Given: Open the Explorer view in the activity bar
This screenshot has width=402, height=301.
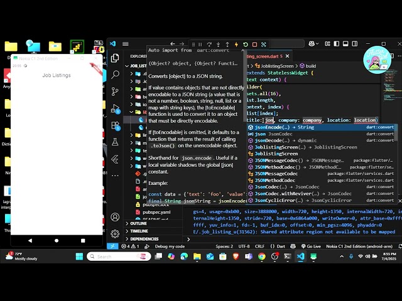Looking at the screenshot, I should coord(115,58).
